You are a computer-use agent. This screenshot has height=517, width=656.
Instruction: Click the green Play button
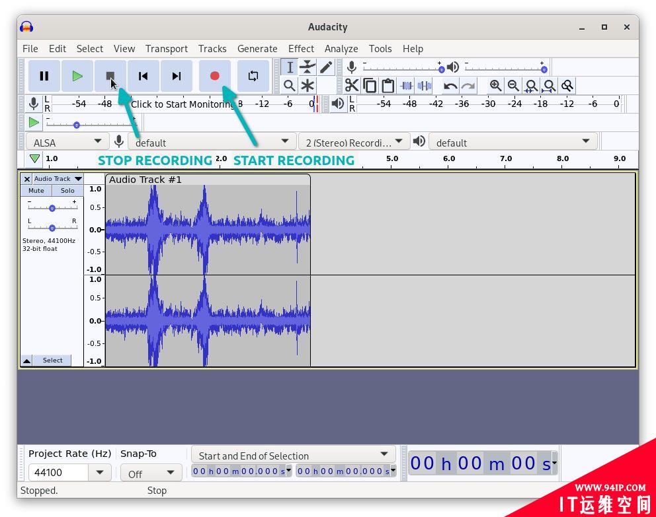(x=77, y=76)
